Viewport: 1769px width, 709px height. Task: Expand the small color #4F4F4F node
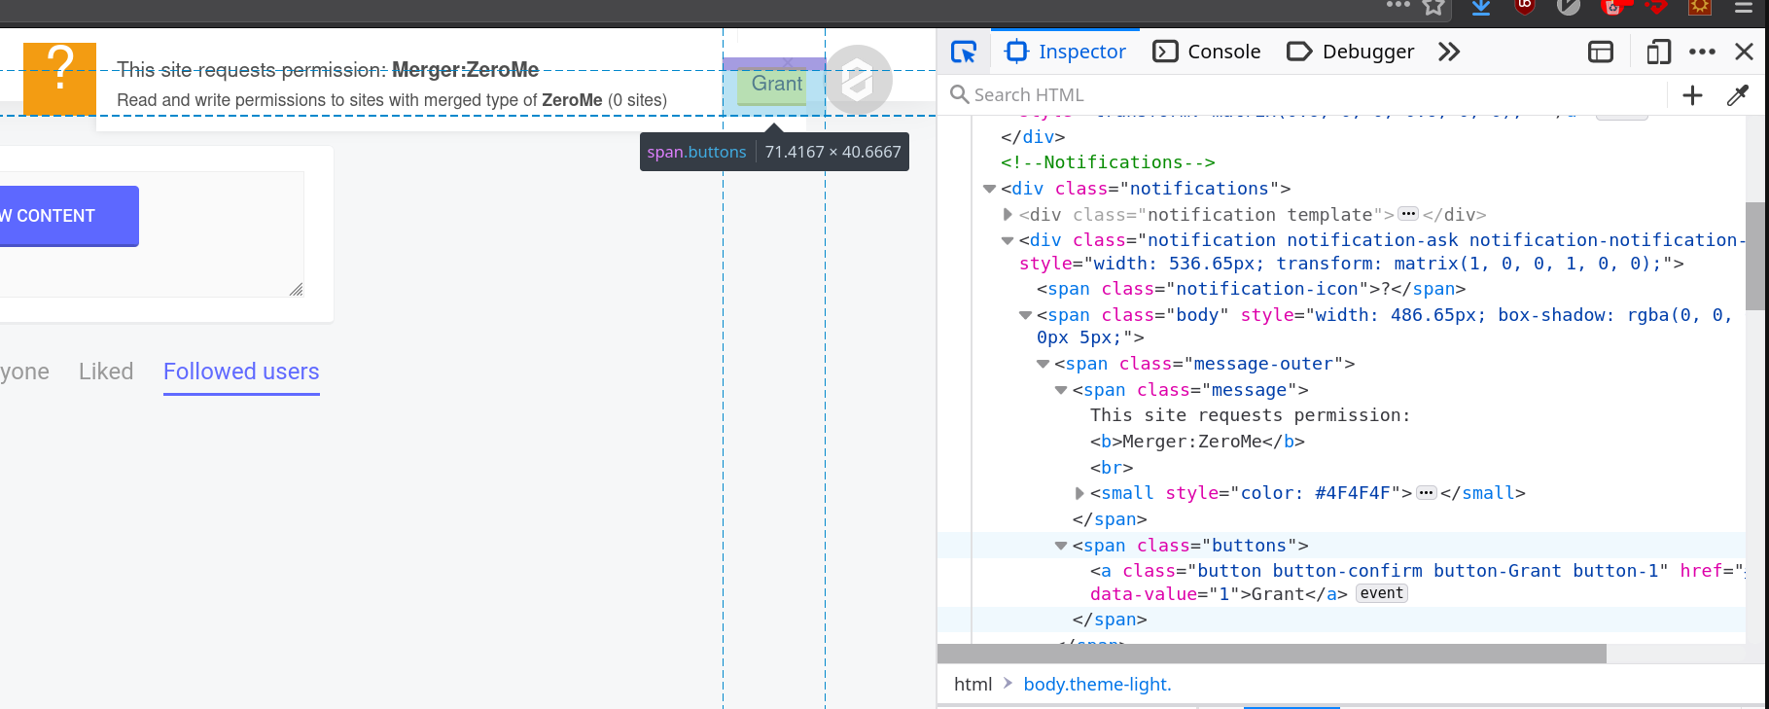[x=1079, y=493]
